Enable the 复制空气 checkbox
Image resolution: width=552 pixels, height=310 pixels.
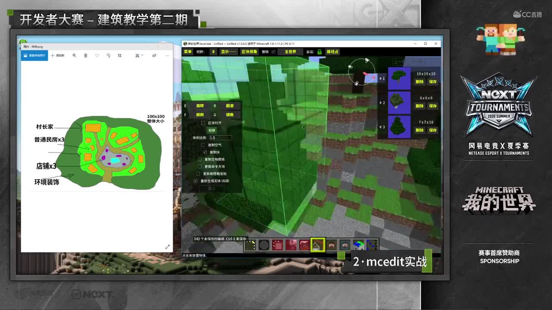point(203,145)
